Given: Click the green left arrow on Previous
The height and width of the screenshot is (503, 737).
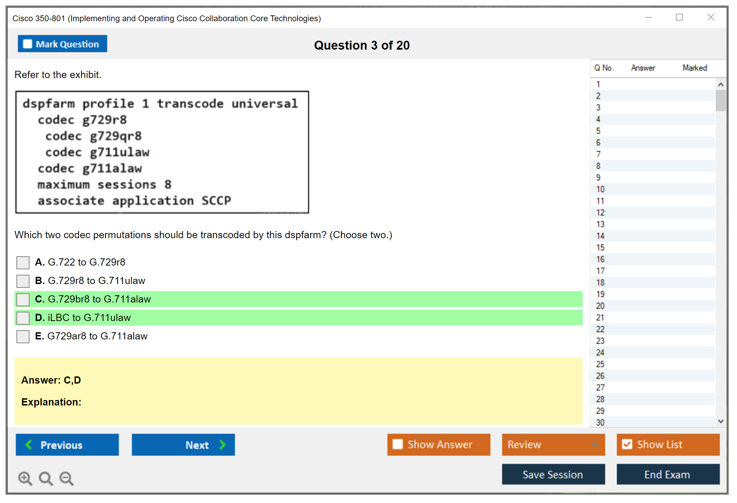Looking at the screenshot, I should point(29,445).
